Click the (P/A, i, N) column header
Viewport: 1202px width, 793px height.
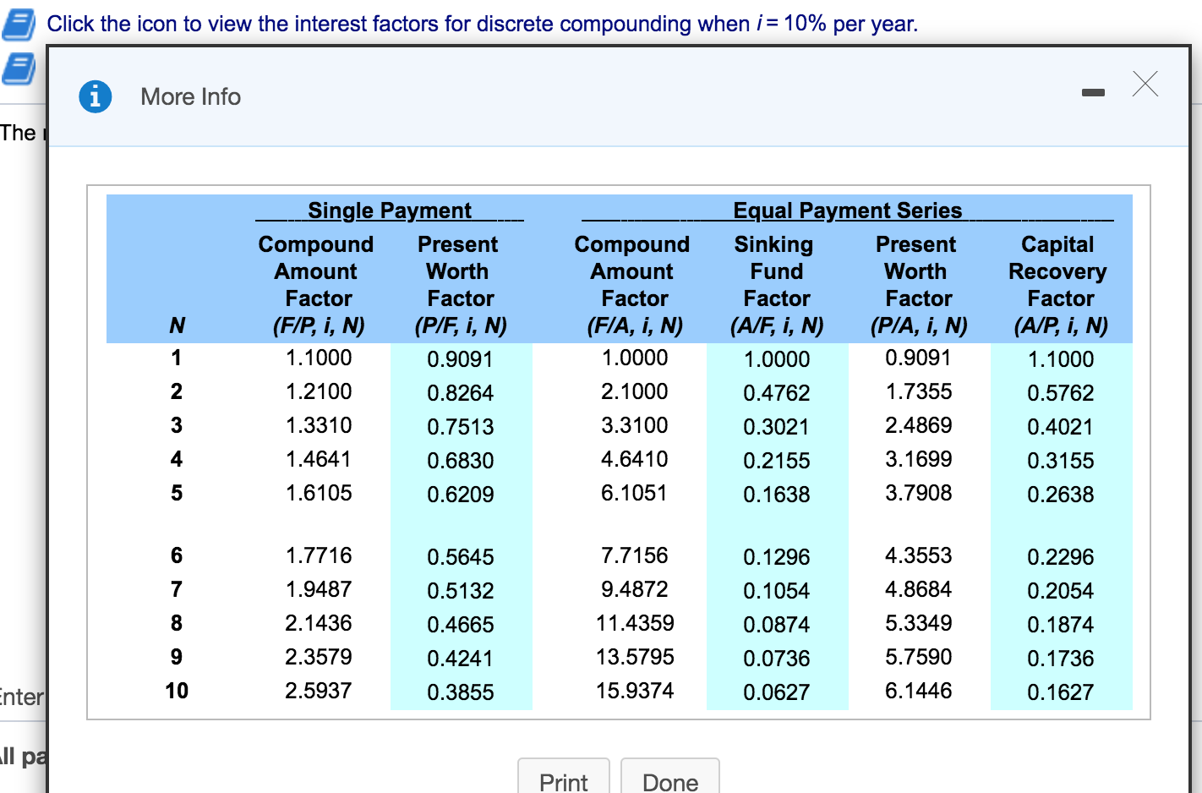tap(919, 325)
